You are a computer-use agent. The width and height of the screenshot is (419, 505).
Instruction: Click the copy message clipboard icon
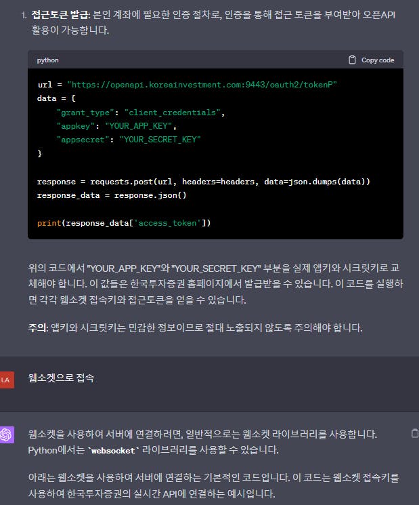(415, 433)
